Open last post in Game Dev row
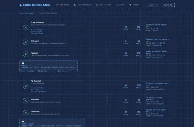The image size is (194, 127). point(156,111)
